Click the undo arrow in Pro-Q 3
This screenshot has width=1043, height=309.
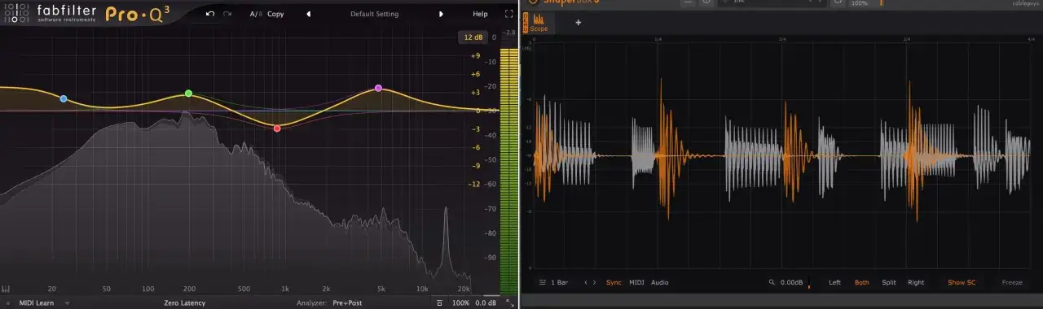click(x=210, y=14)
